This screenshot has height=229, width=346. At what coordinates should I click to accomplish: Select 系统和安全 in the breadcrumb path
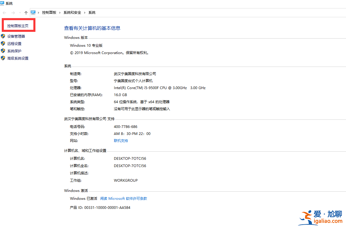73,13
